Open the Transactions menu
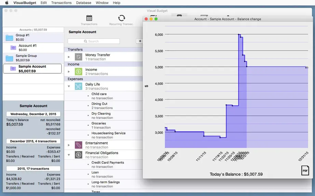 61,3
